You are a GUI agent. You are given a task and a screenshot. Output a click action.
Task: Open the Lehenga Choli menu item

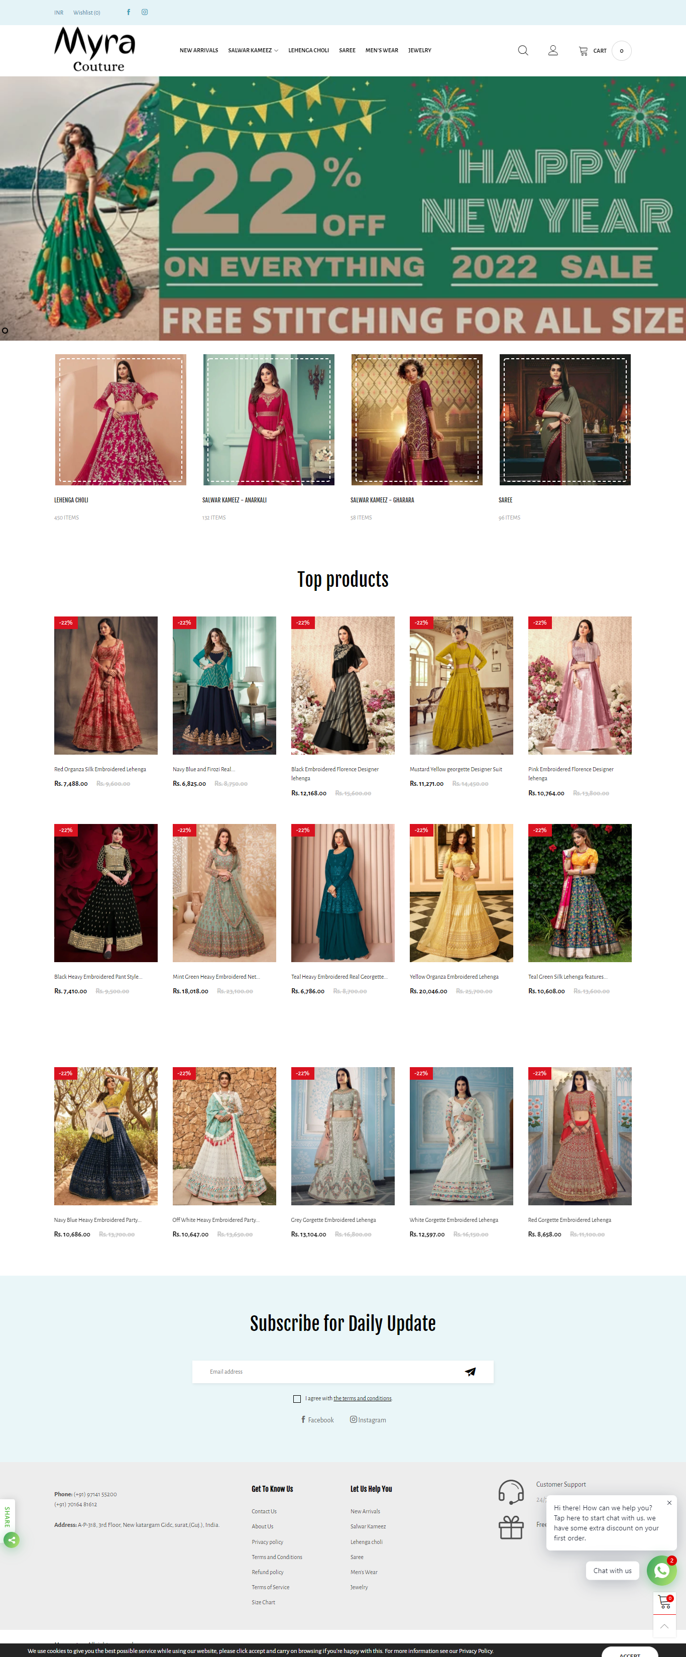[308, 50]
